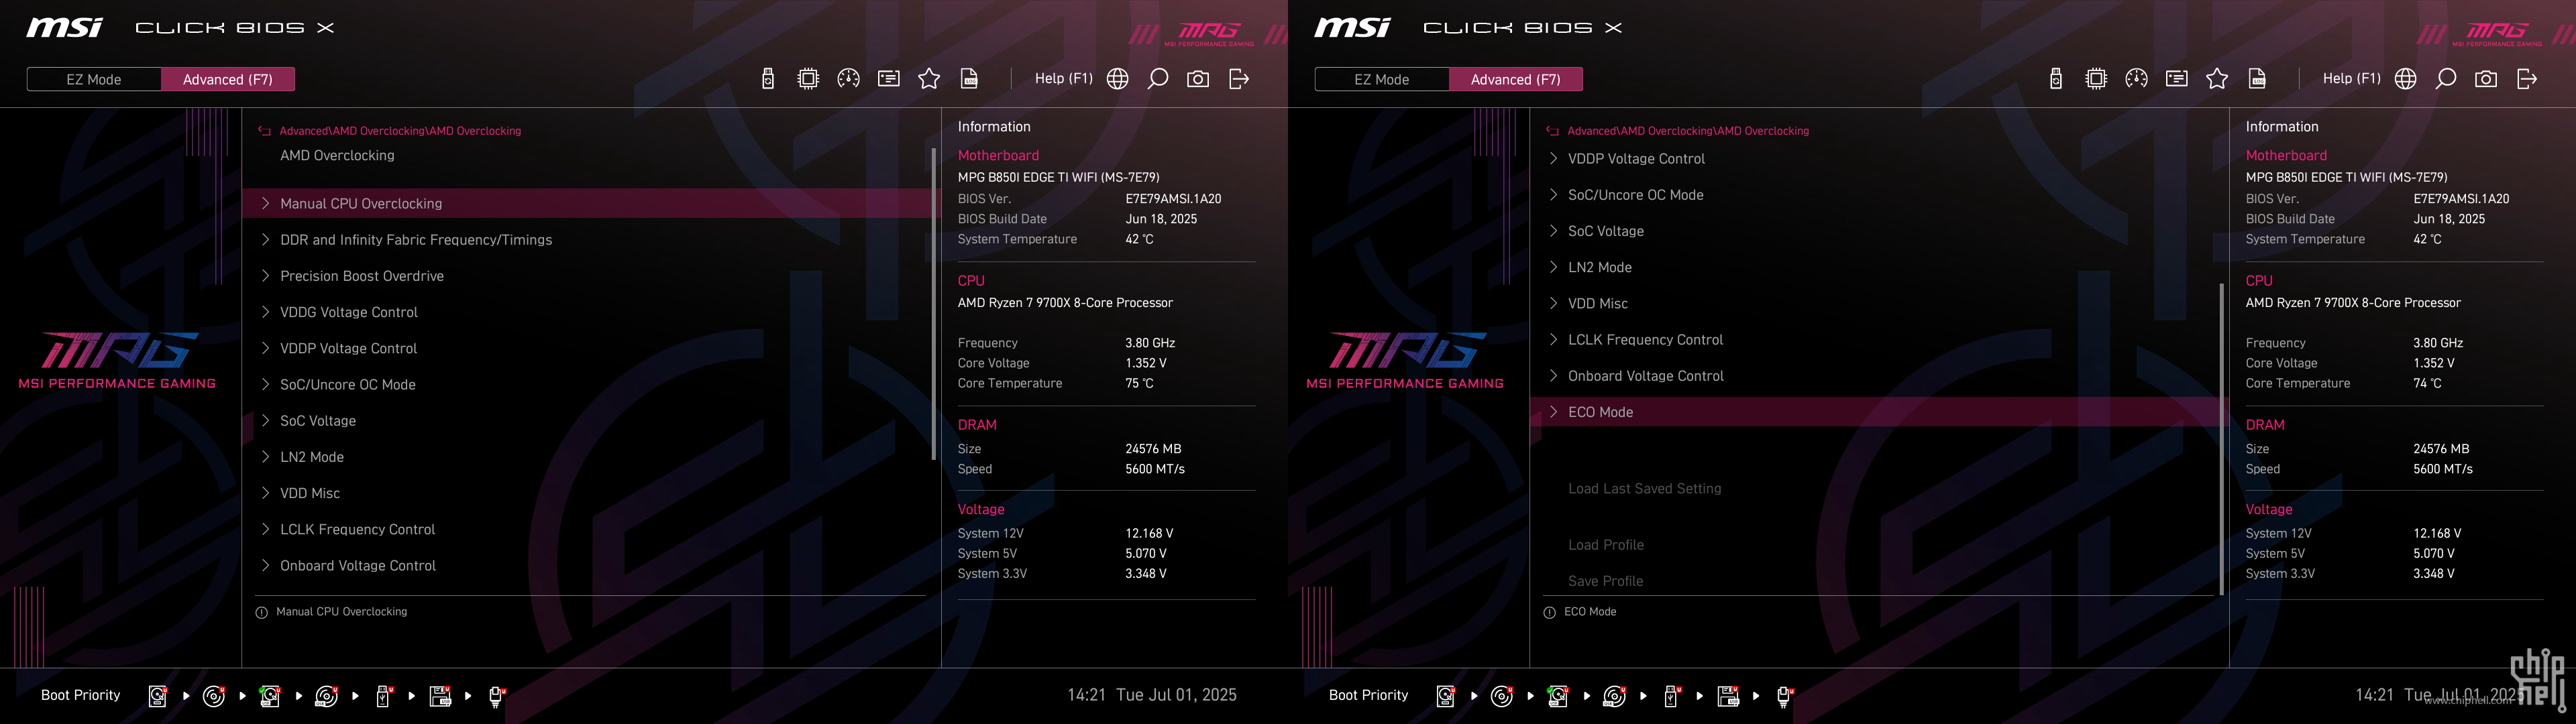Click the right screen menu list scrollbar

pyautogui.click(x=2221, y=439)
